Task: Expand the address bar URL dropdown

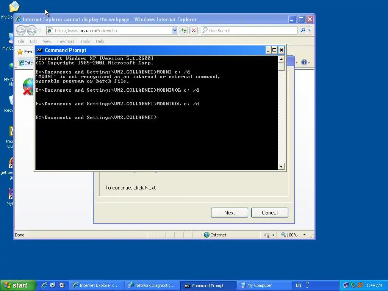Action: pos(175,30)
